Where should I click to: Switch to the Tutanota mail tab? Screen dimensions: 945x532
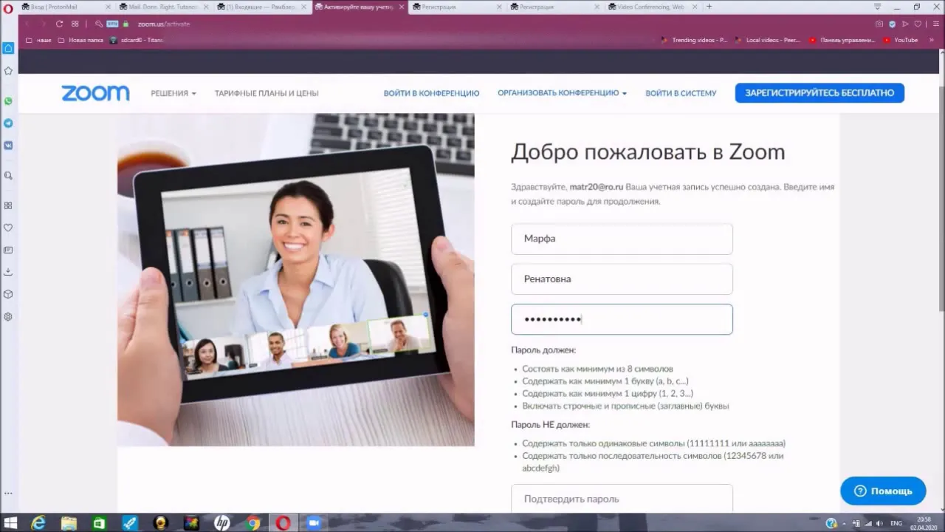coord(164,7)
